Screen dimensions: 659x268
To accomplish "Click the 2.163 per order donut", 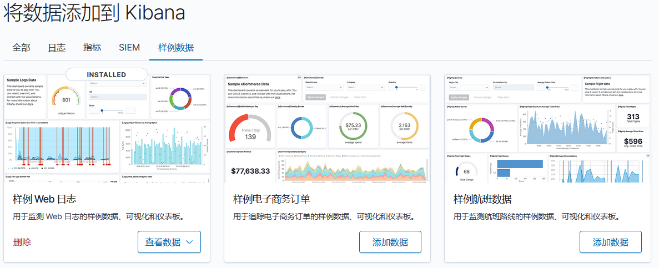I will point(404,126).
